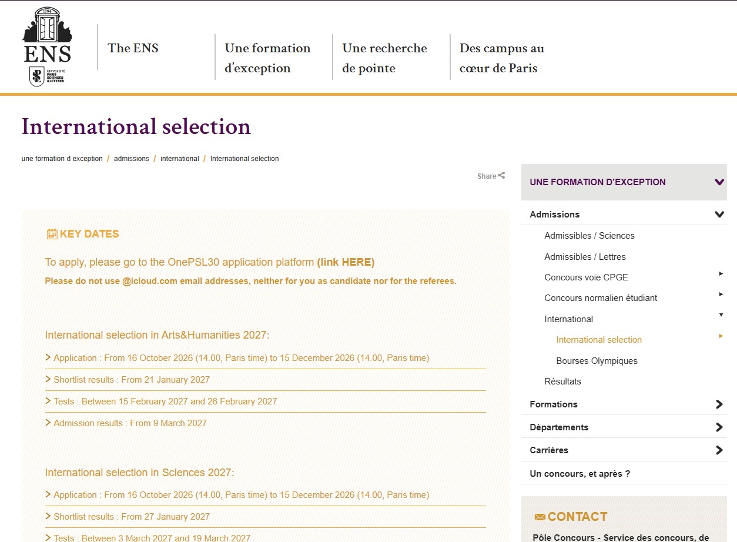Click the Share label
Viewport: 737px width, 542px height.
487,176
